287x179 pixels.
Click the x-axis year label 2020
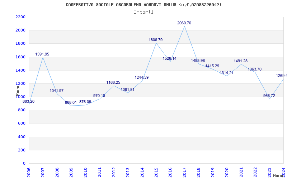pos(227,172)
